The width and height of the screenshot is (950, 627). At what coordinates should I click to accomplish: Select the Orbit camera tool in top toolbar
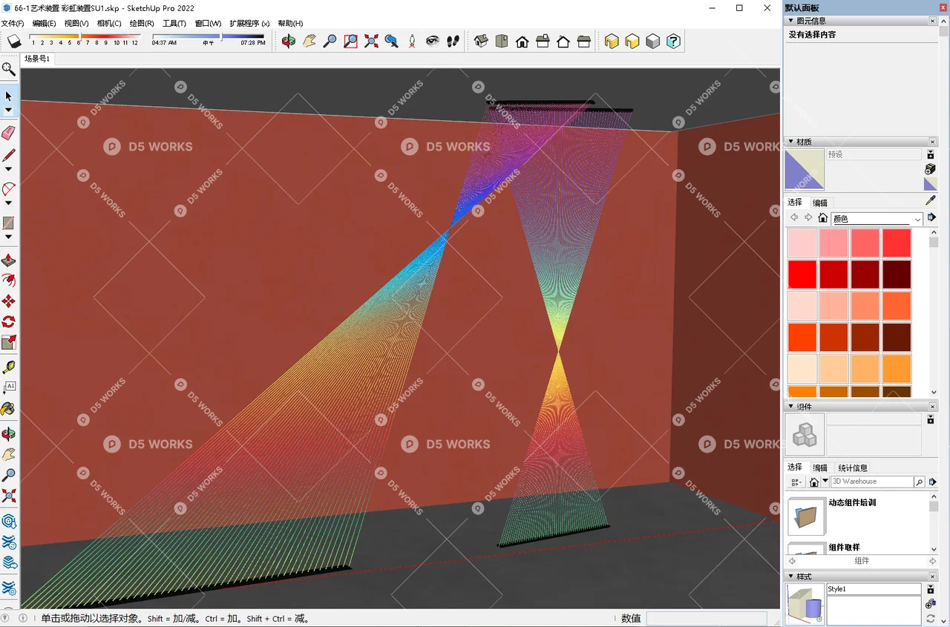pyautogui.click(x=289, y=42)
